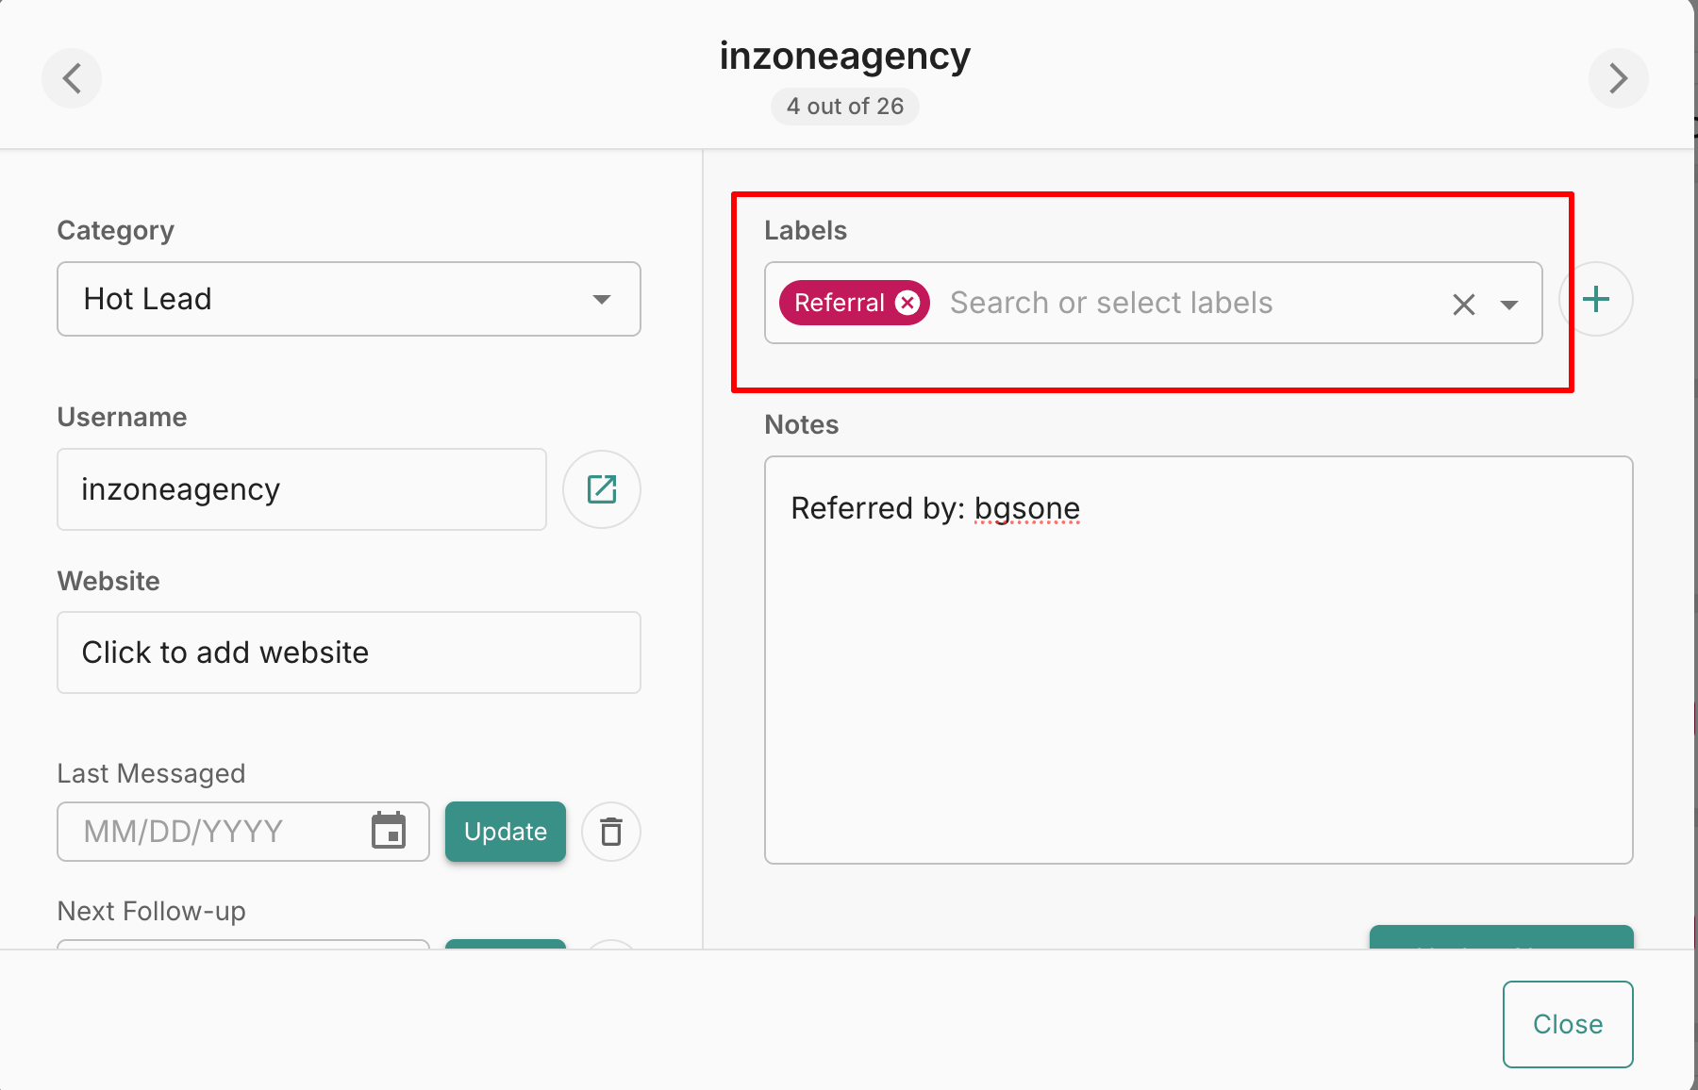Click the inzoneagency title heading

(x=845, y=57)
